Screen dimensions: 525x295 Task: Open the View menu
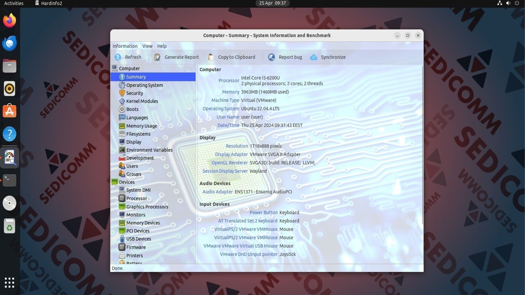click(x=147, y=46)
